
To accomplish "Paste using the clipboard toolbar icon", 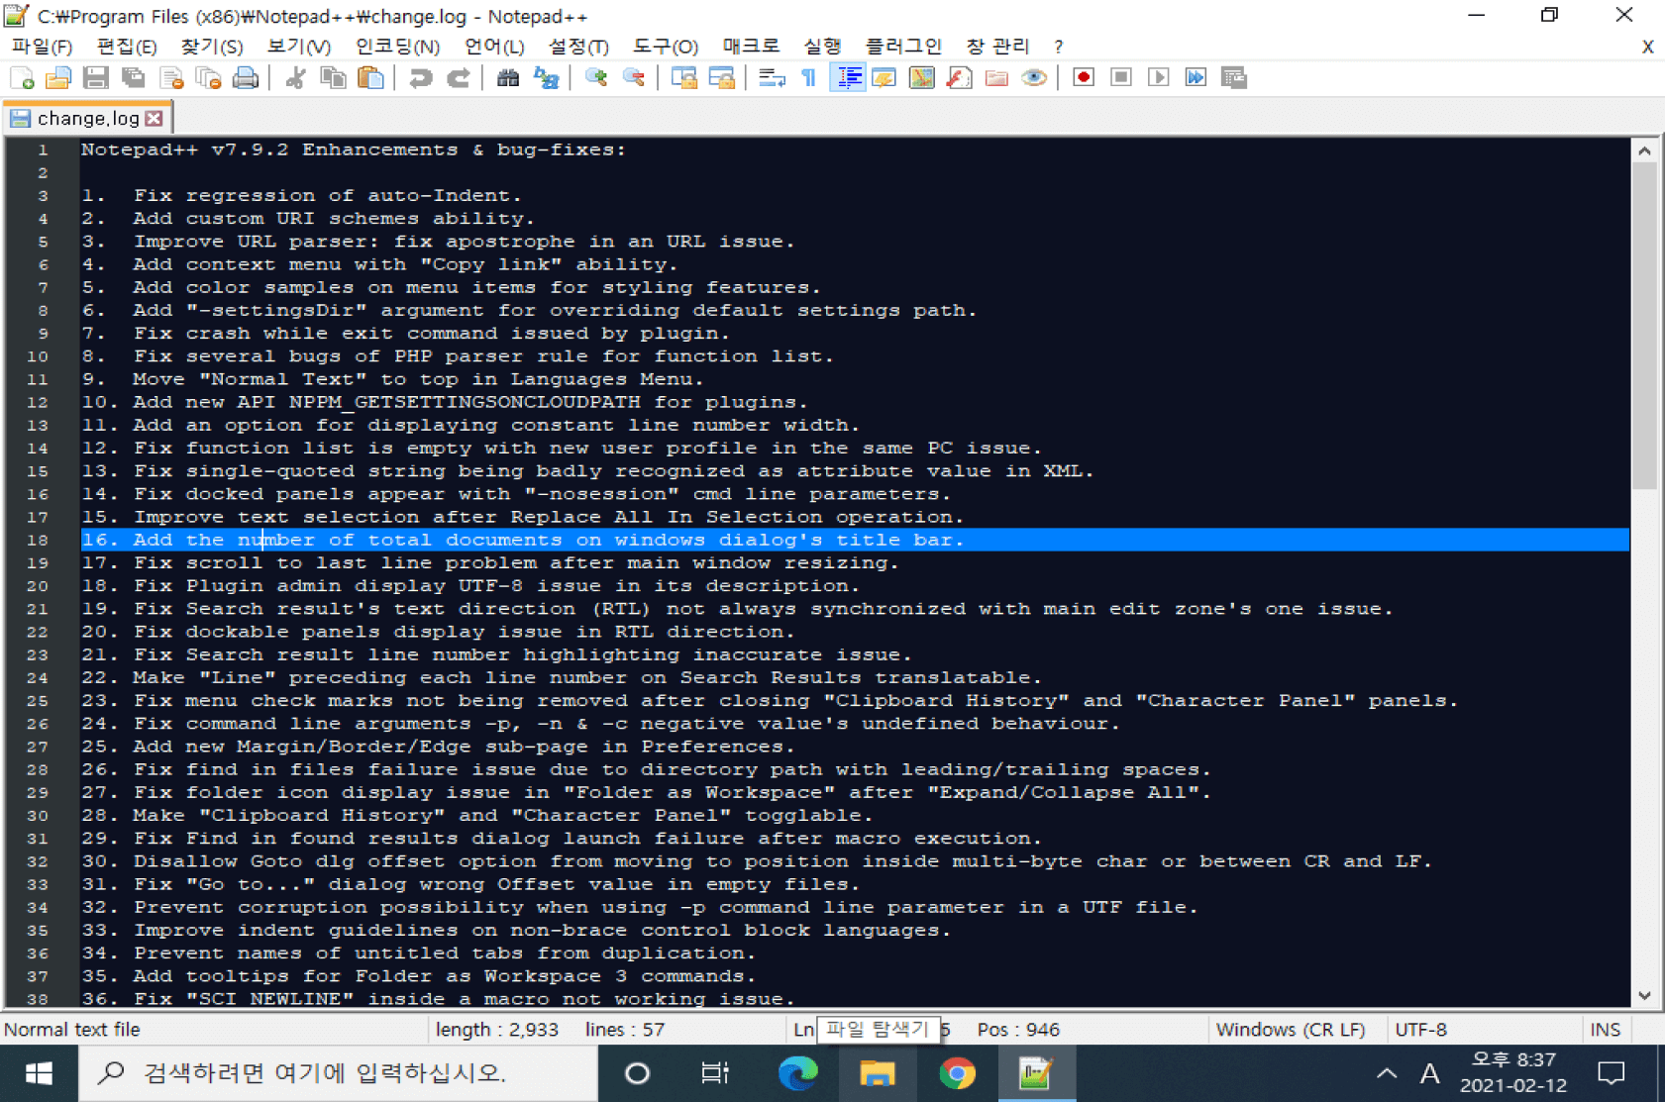I will pos(370,78).
